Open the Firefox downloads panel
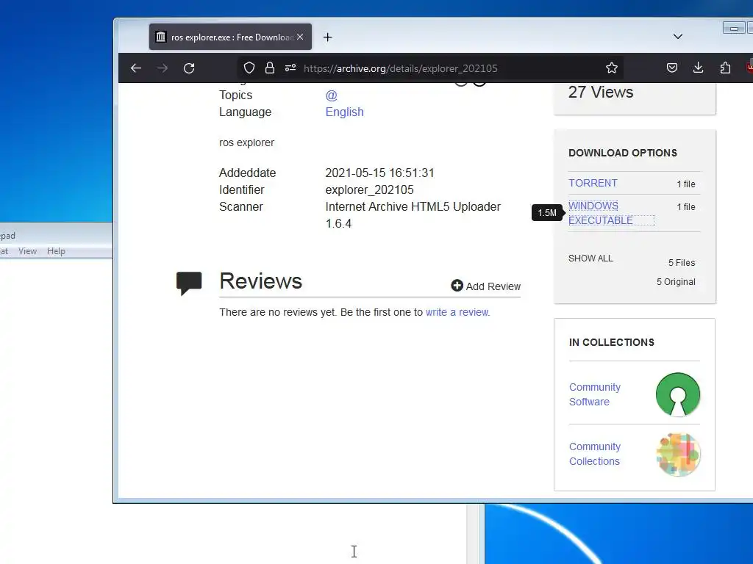The height and width of the screenshot is (564, 753). click(x=699, y=68)
